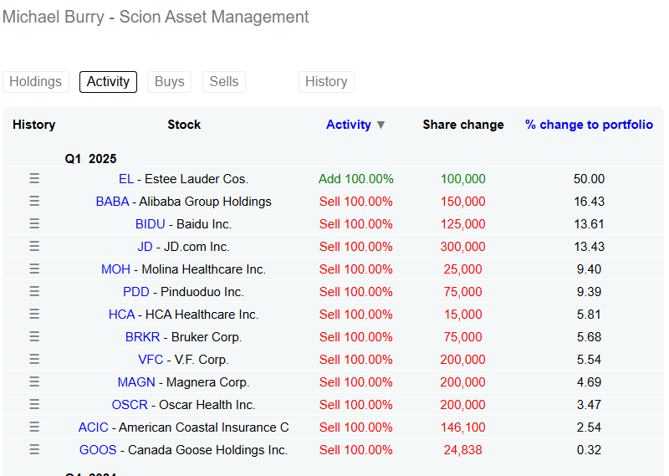Open history icon for Molina Healthcare row
Image resolution: width=669 pixels, height=476 pixels.
coord(34,269)
